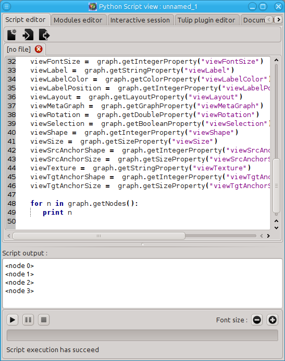Run the script with the play button
This screenshot has width=285, height=361.
point(13,320)
